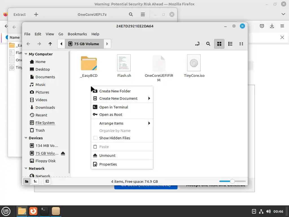
Task: Click Extract in archive manager window
Action: pos(19,14)
